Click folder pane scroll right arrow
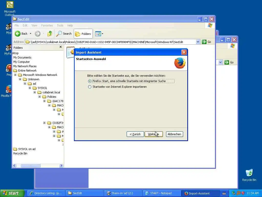262x197 pixels. point(61,166)
